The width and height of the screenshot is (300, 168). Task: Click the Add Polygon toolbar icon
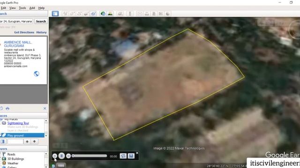72,14
